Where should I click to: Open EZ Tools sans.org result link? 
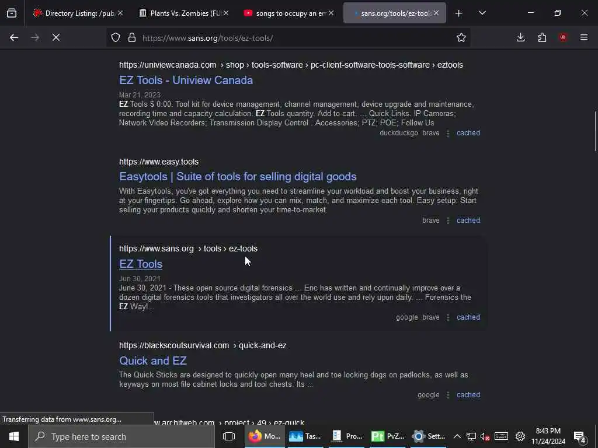[141, 264]
